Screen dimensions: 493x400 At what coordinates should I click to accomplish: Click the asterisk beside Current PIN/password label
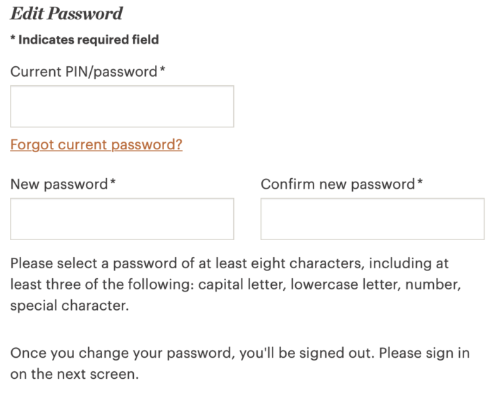[163, 70]
